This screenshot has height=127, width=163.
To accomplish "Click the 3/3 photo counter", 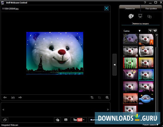I will 13,98.
